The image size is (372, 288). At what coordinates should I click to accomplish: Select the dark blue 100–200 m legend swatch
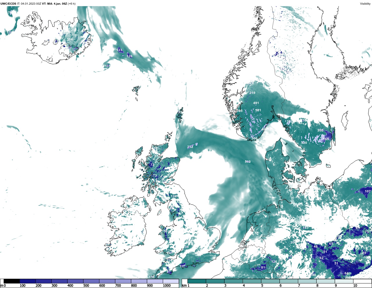(28, 281)
